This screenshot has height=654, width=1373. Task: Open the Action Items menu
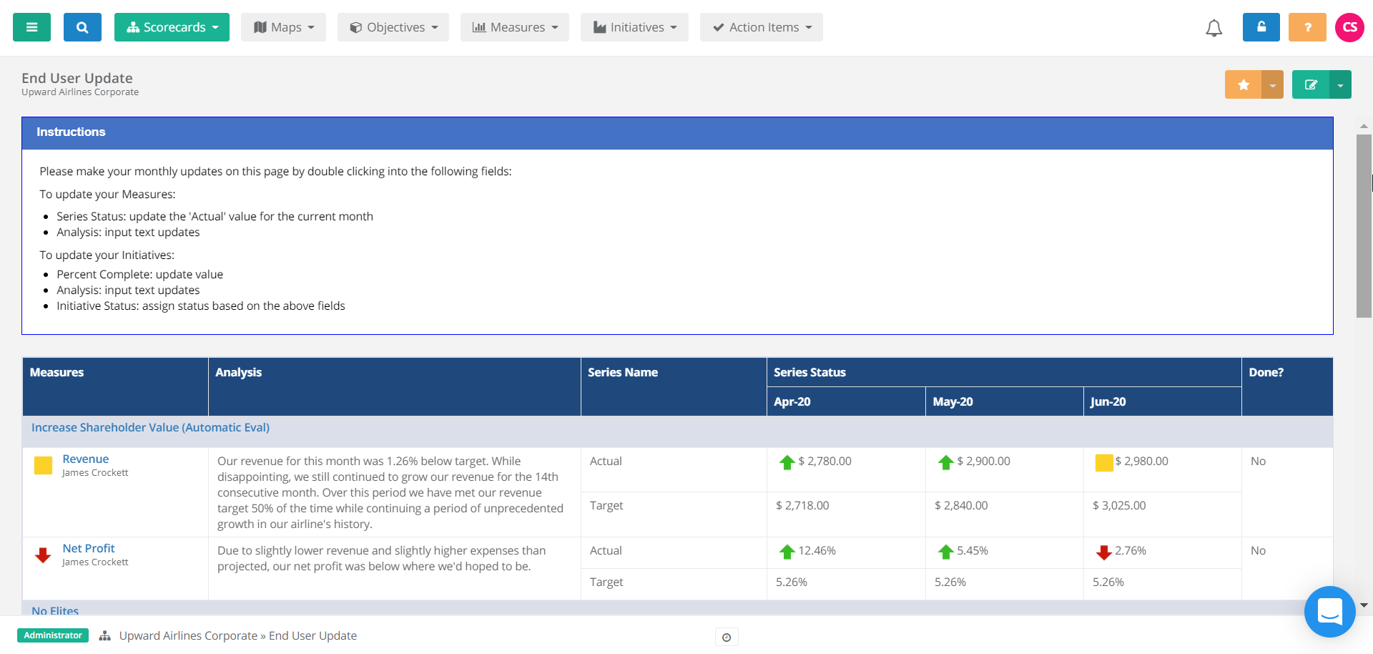pyautogui.click(x=761, y=26)
